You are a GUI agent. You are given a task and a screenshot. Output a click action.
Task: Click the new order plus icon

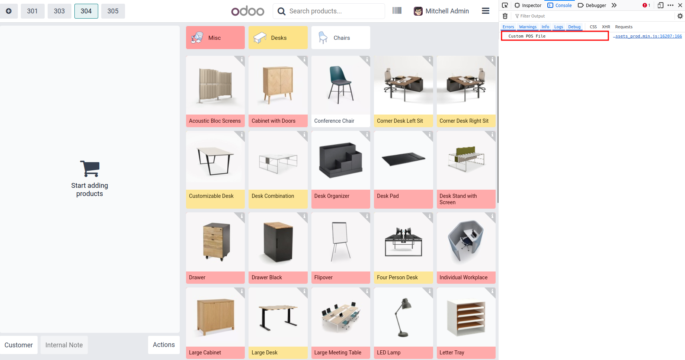(9, 11)
